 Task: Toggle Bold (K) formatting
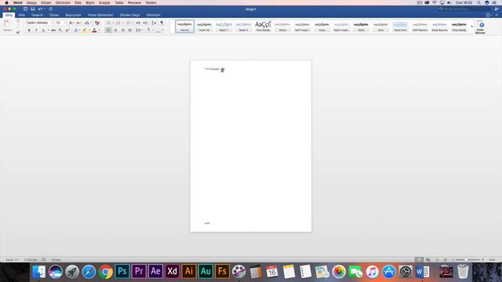[29, 30]
